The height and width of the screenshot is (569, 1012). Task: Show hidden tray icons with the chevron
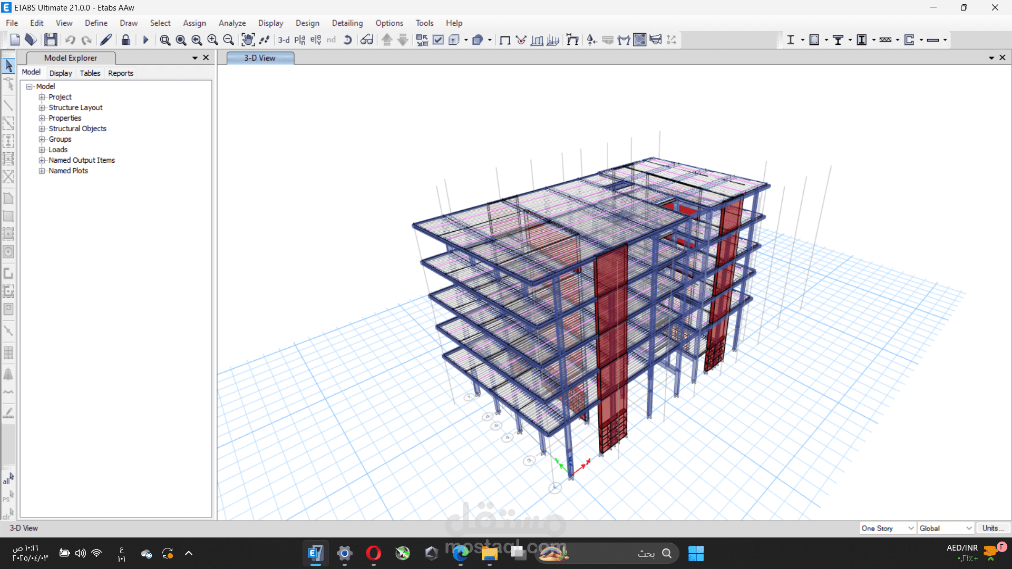189,553
